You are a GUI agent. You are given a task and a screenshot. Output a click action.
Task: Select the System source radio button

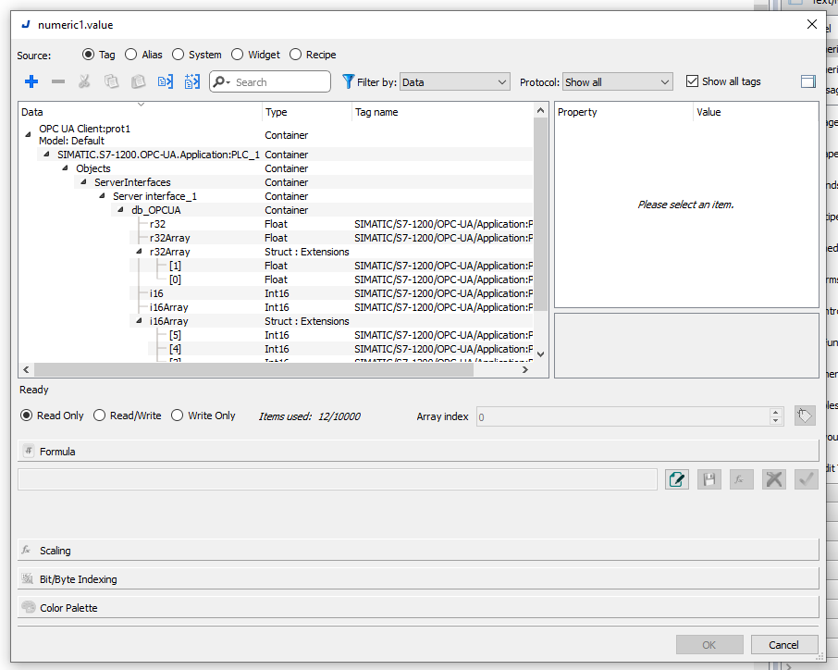pos(178,55)
